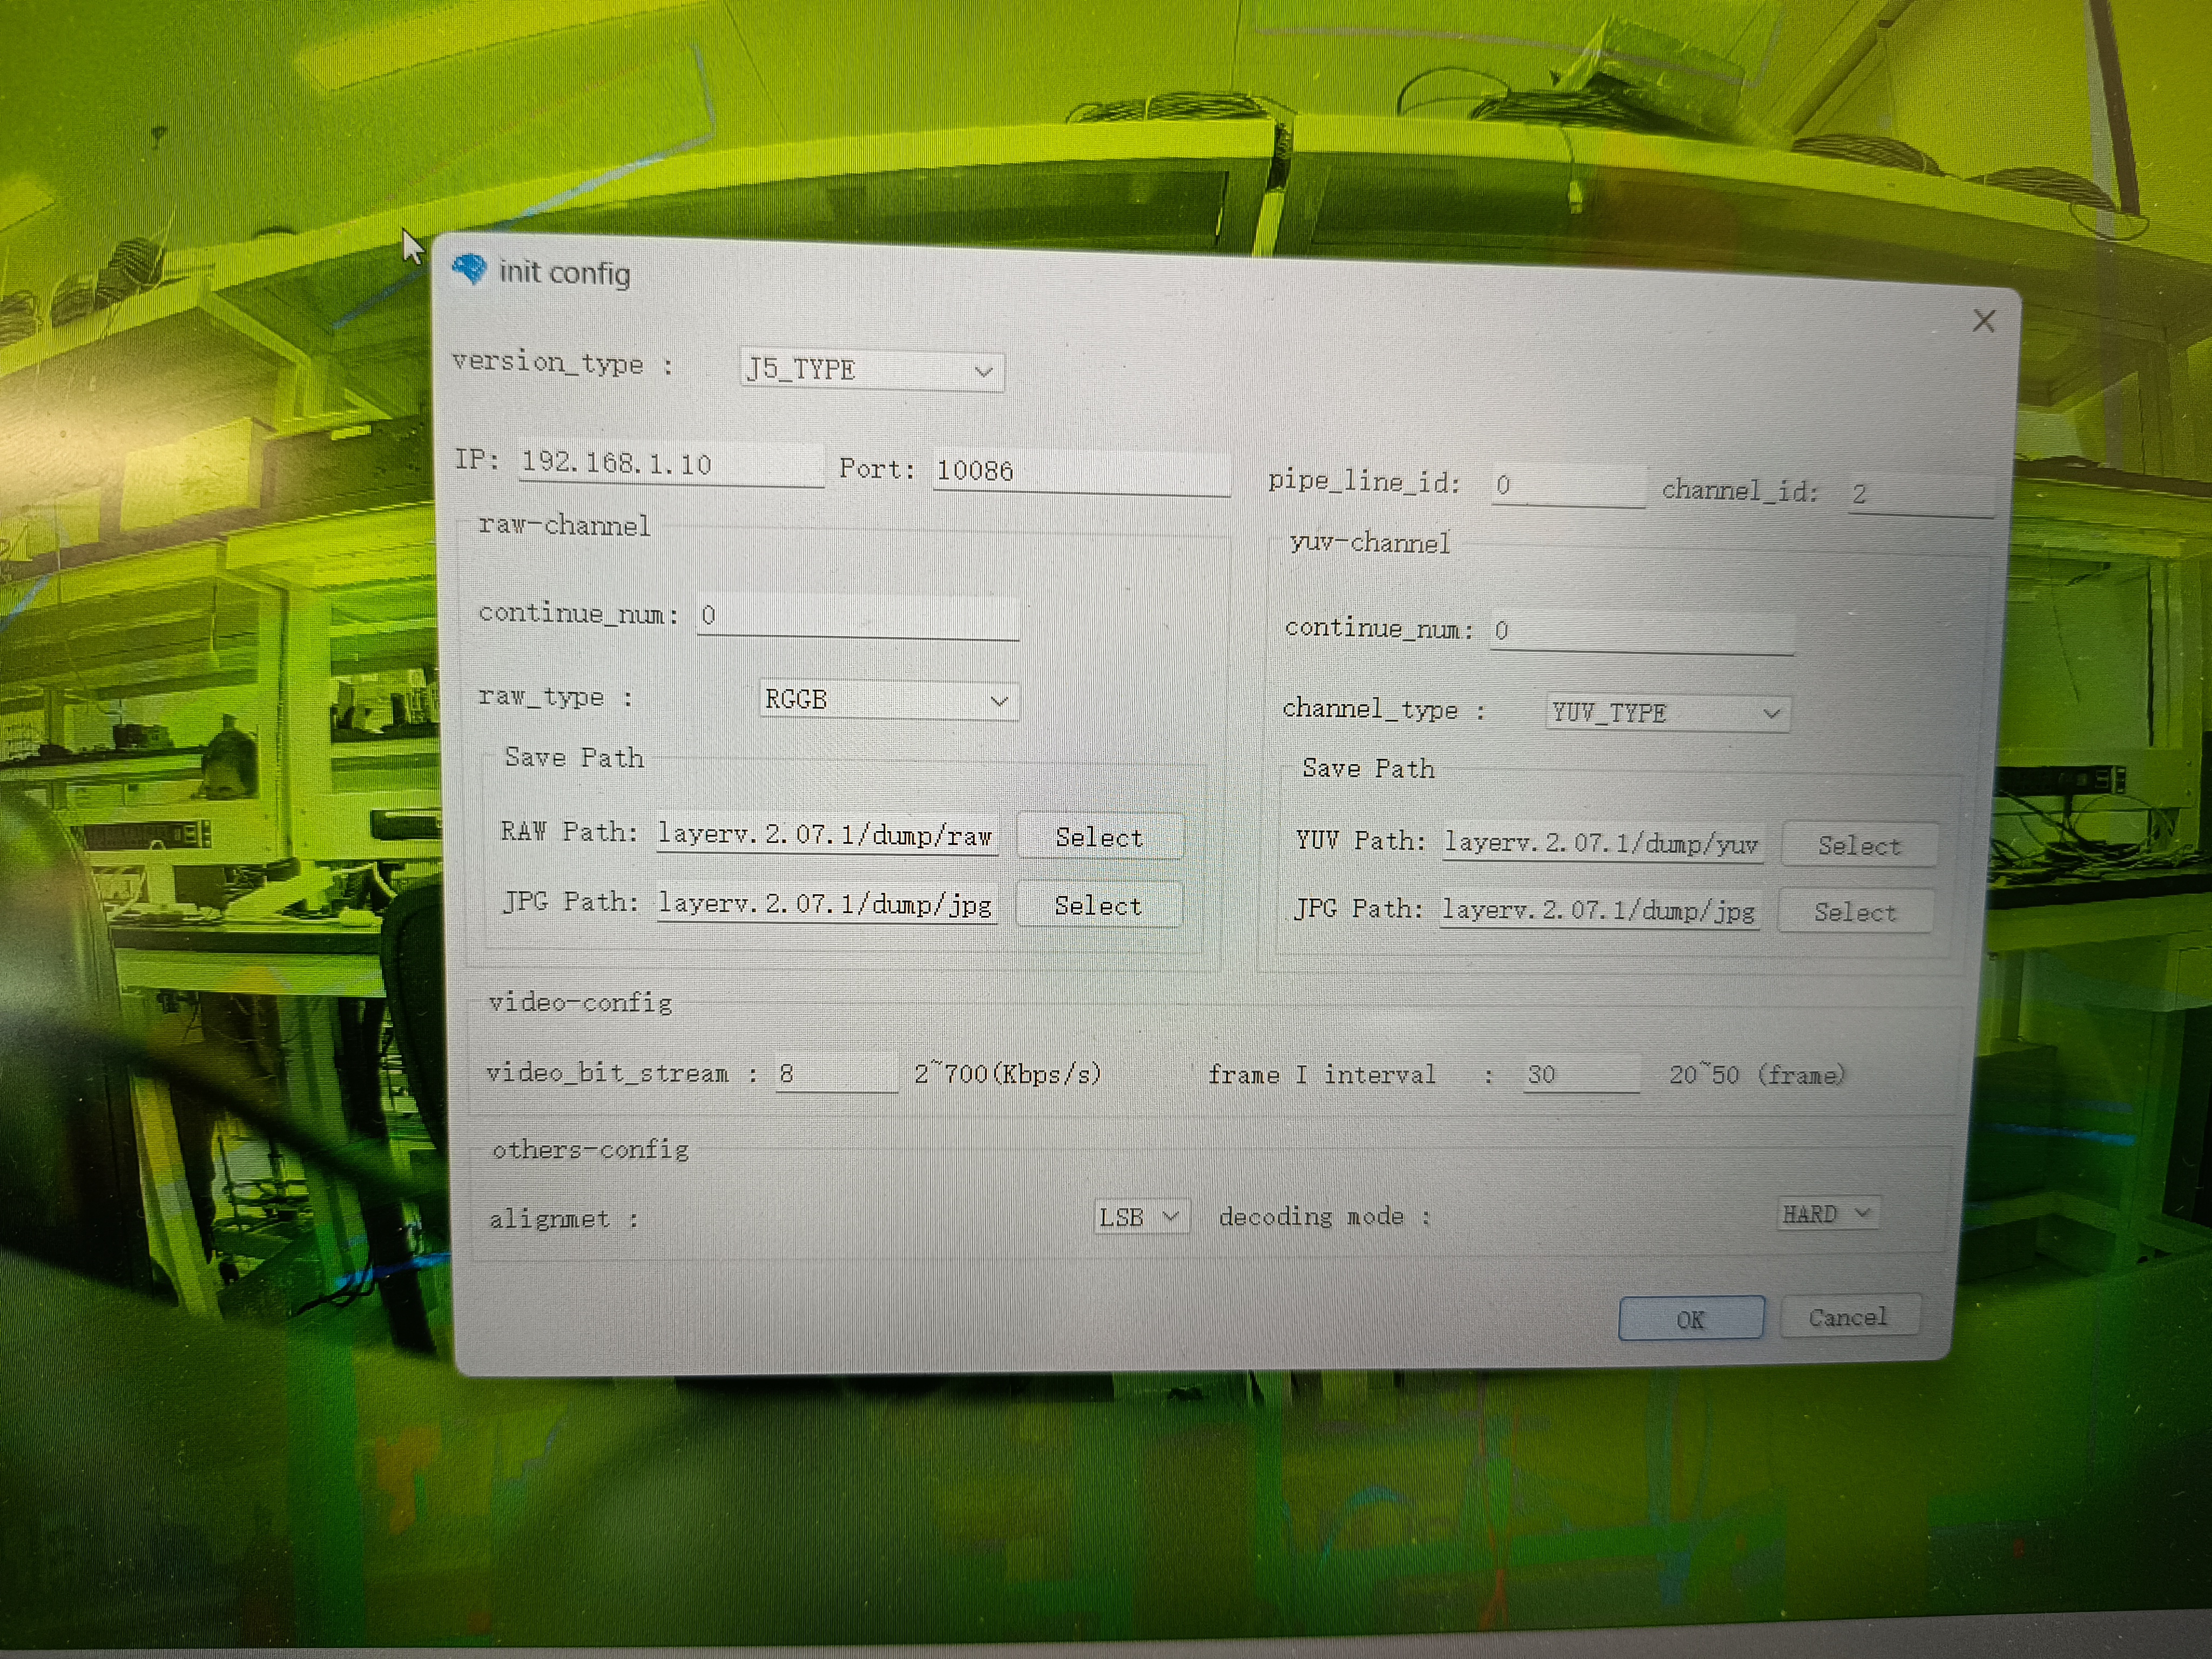Click the IP address field

pyautogui.click(x=670, y=464)
